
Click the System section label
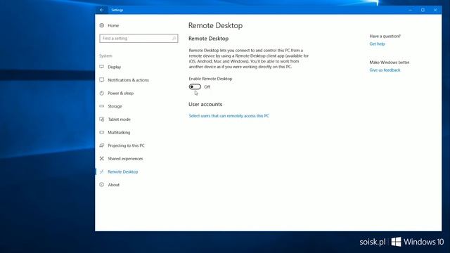point(105,56)
